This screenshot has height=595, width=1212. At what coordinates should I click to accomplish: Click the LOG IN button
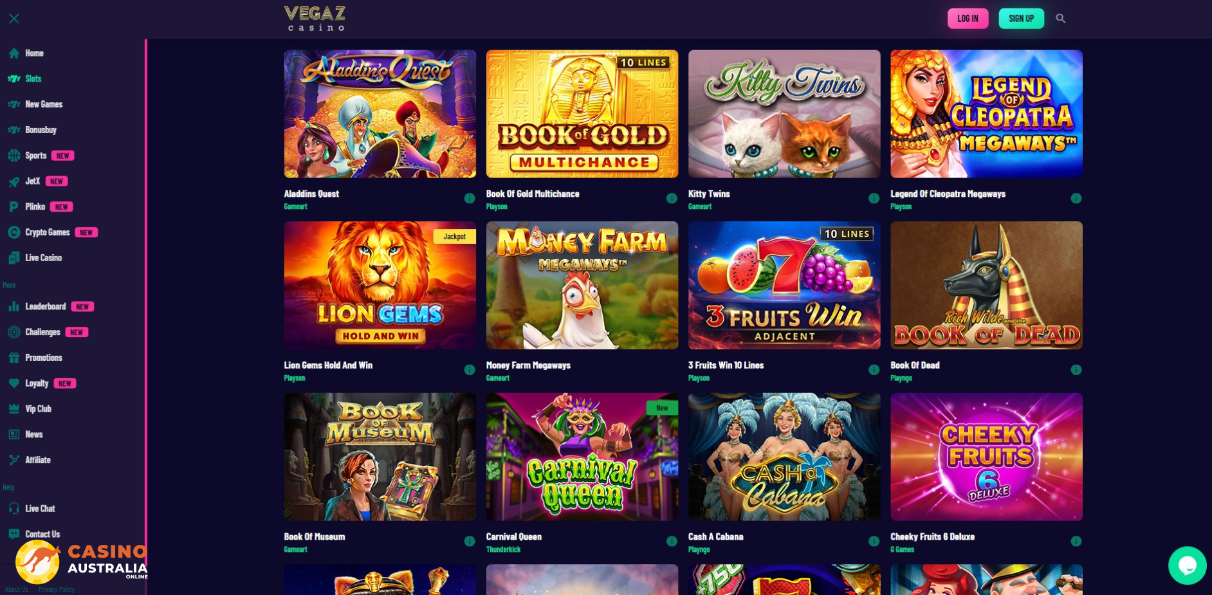point(968,19)
